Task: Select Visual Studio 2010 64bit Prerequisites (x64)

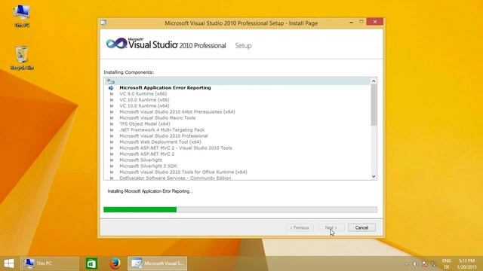Action: 177,112
